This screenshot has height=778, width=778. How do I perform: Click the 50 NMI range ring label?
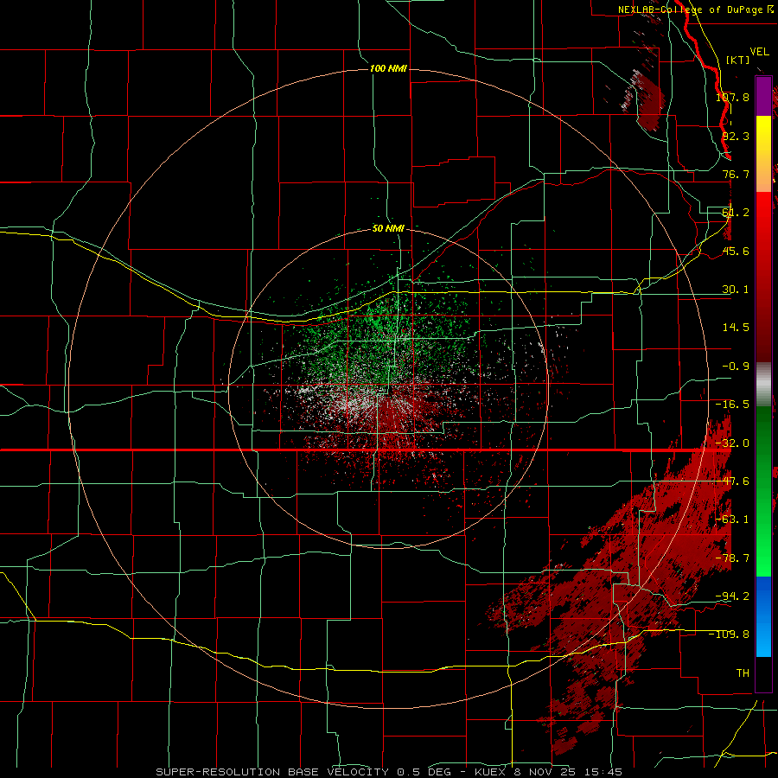point(388,229)
